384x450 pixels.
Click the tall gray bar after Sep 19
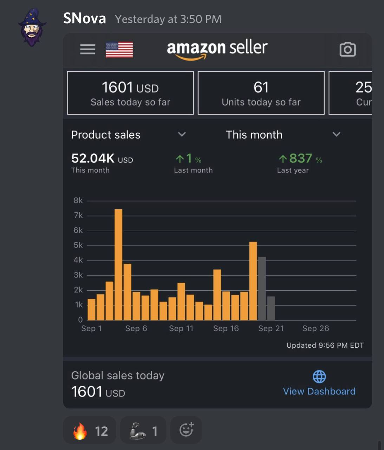[262, 288]
